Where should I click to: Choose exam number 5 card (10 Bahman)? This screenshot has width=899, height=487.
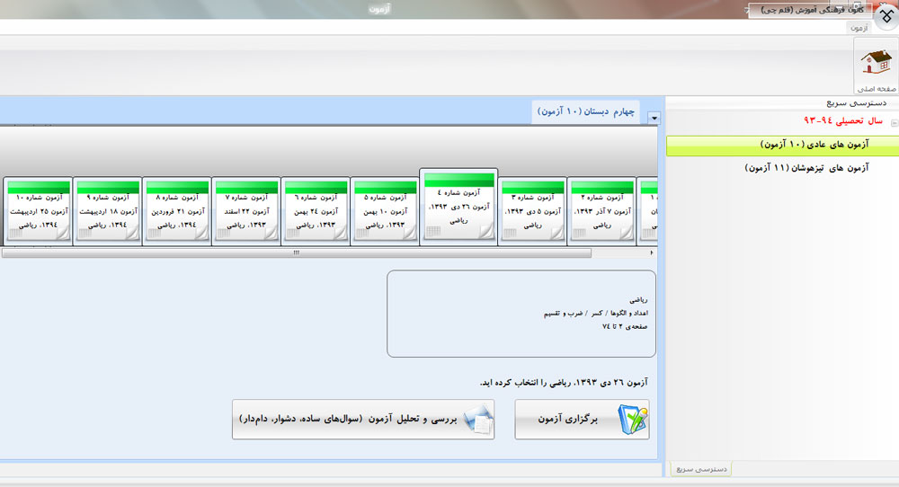384,211
